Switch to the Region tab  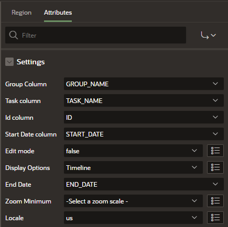(x=21, y=13)
